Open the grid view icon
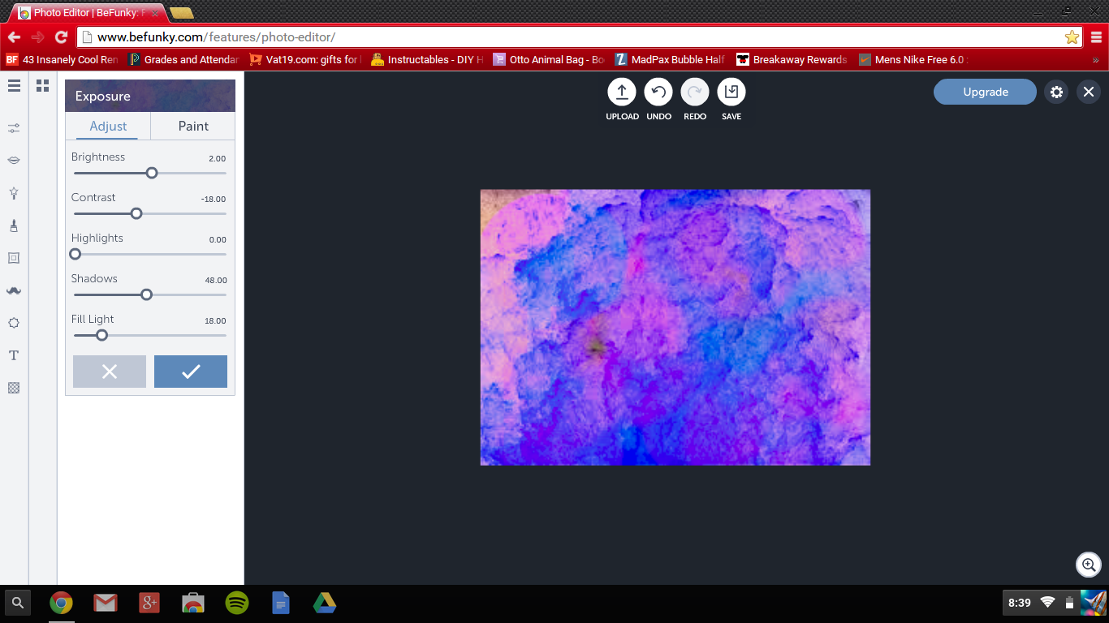 click(43, 85)
